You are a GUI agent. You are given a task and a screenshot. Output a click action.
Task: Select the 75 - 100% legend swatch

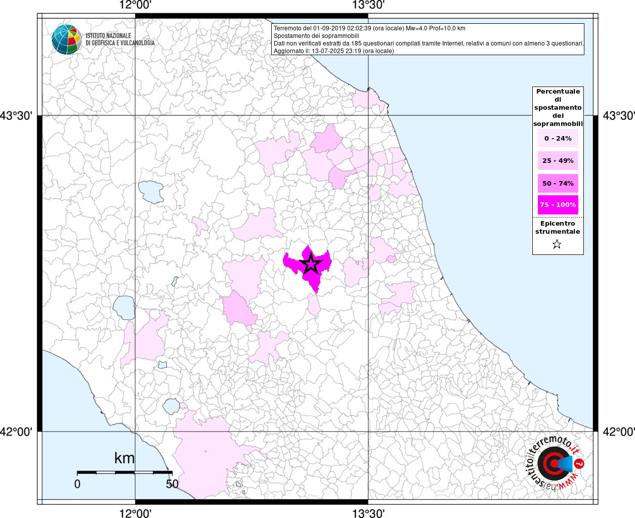[558, 205]
